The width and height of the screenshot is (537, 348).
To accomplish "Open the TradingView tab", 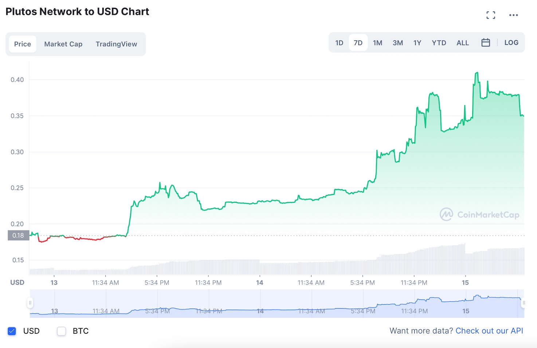I will 116,44.
